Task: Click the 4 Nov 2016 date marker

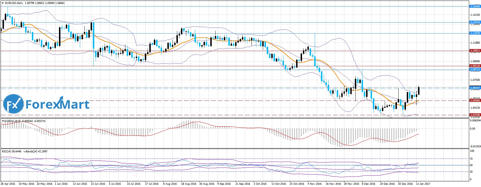Action: click(314, 184)
